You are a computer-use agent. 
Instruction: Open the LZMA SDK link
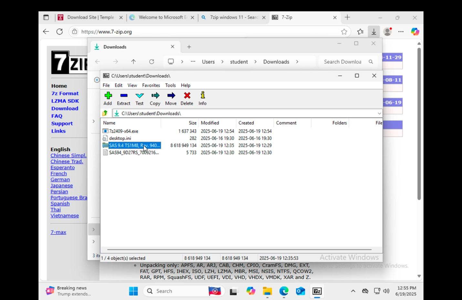[x=65, y=101]
